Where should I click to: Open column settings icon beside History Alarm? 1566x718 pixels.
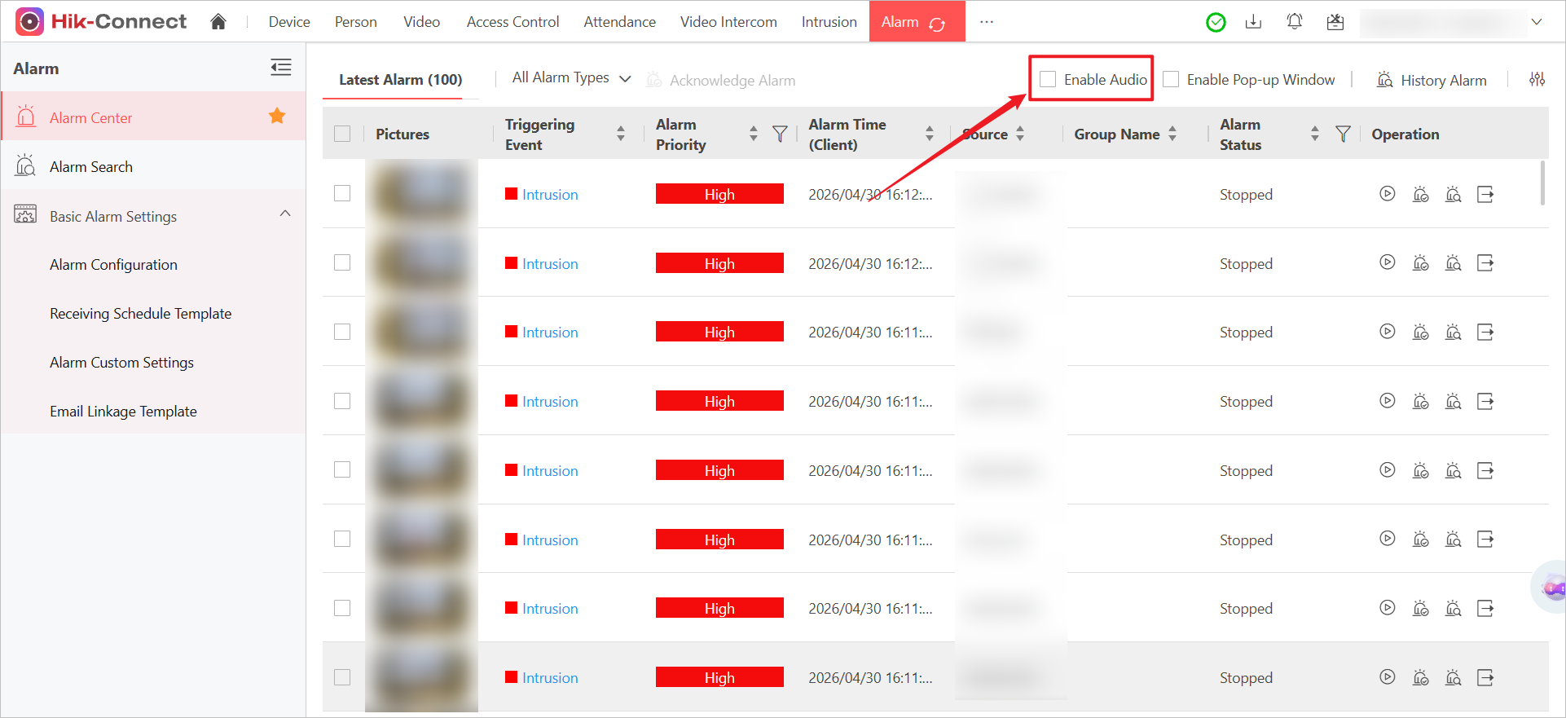1537,80
